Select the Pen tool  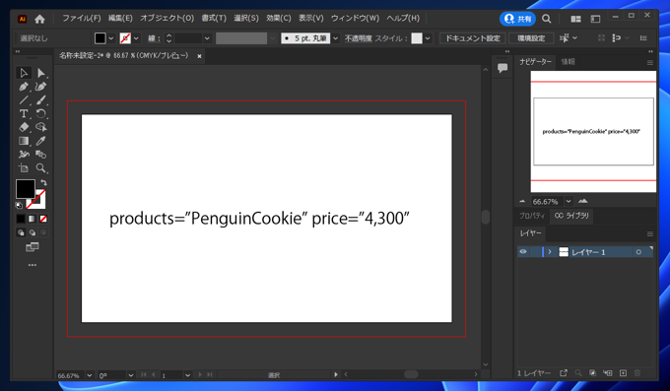(x=24, y=87)
